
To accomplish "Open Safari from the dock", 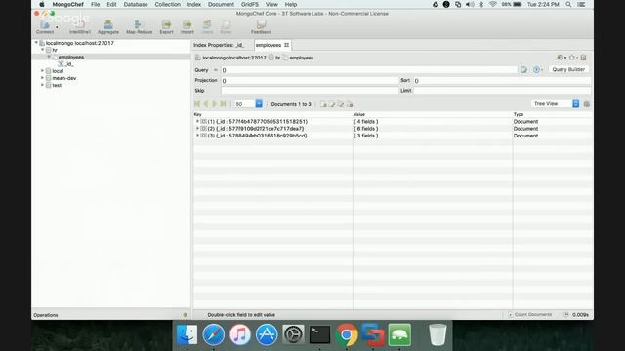I will tap(213, 334).
